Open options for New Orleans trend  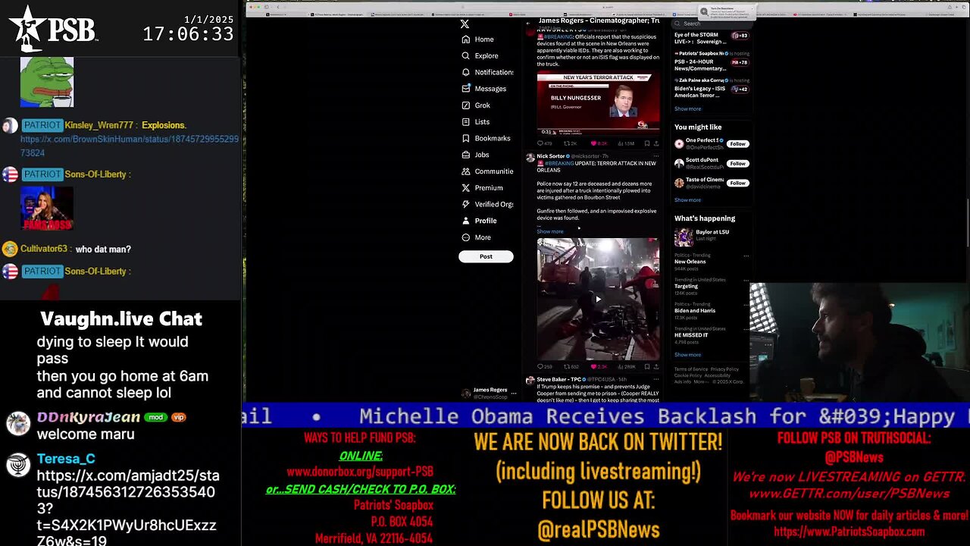click(x=746, y=256)
